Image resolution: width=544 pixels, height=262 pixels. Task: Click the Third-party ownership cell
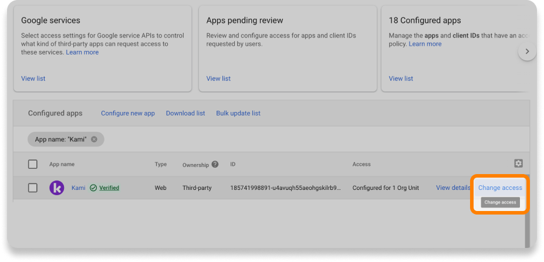(x=197, y=188)
